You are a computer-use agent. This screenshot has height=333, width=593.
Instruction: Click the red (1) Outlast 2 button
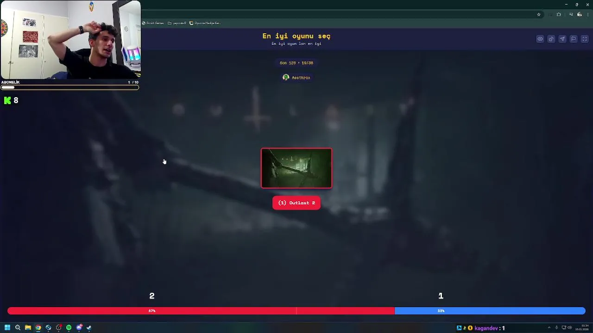pos(296,203)
